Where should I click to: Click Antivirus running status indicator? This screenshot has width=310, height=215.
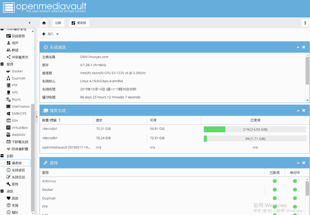pyautogui.click(x=295, y=181)
